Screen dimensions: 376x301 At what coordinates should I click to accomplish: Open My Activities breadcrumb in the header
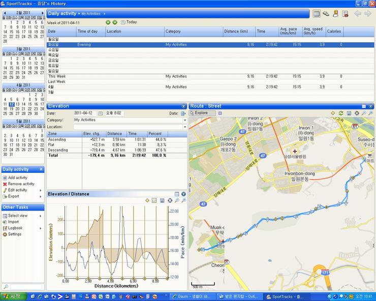[x=91, y=14]
